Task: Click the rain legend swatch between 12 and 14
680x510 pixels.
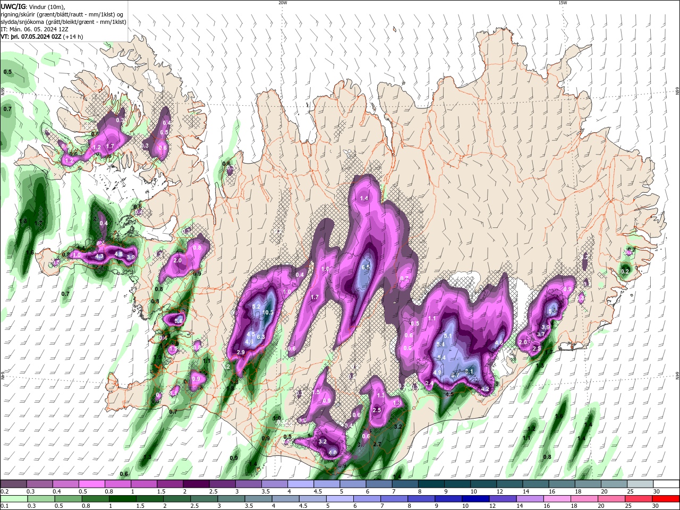Action: 503,499
